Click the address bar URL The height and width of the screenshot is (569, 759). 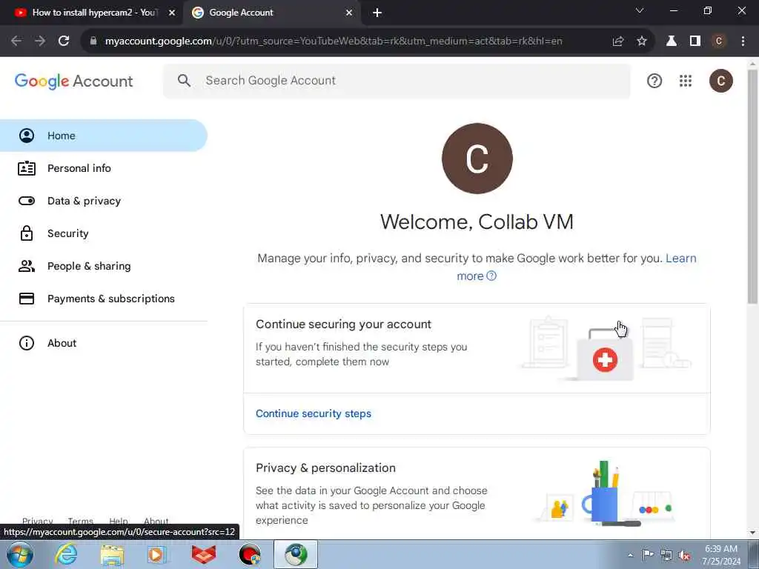point(334,41)
